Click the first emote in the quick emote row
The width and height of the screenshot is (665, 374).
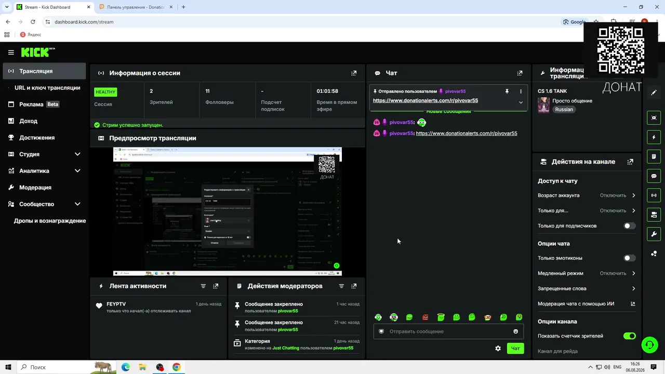click(x=378, y=317)
